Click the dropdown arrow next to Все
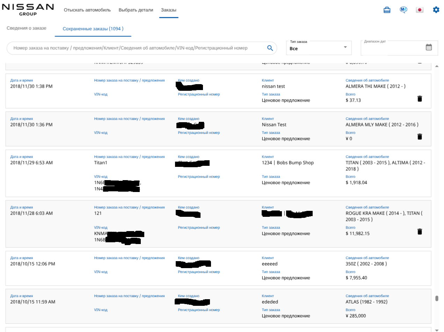 tap(345, 47)
